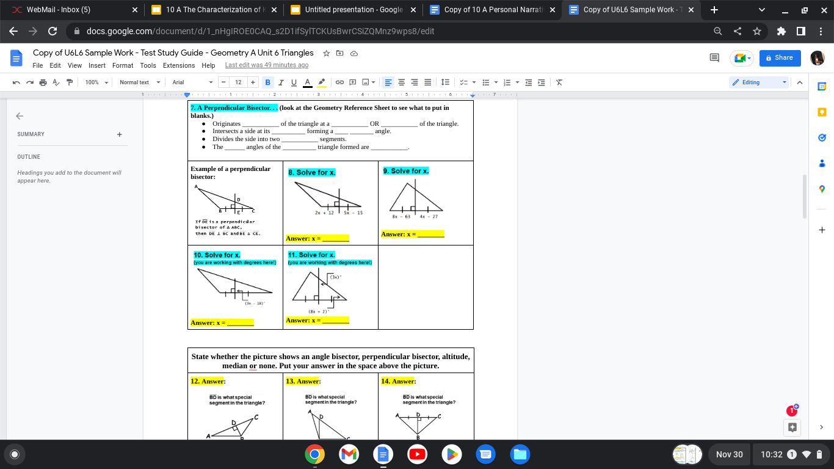Run spelling and grammar check
The height and width of the screenshot is (469, 834).
click(56, 82)
